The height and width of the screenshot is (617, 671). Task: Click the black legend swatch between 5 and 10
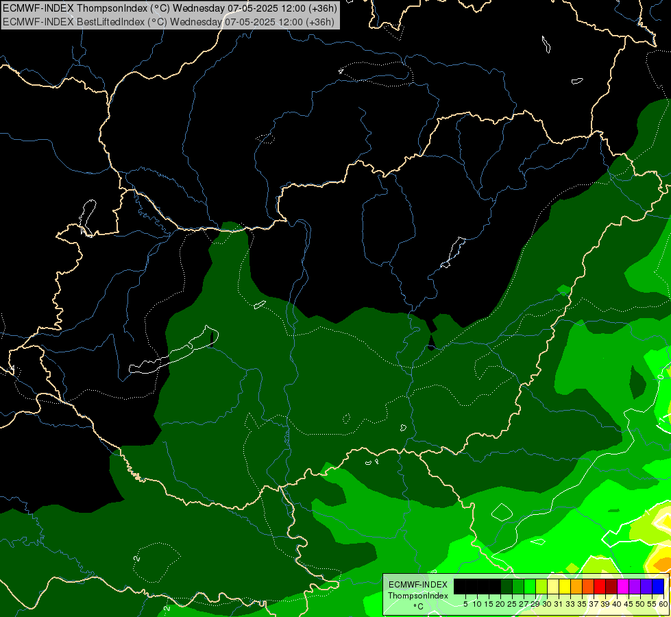tap(471, 587)
